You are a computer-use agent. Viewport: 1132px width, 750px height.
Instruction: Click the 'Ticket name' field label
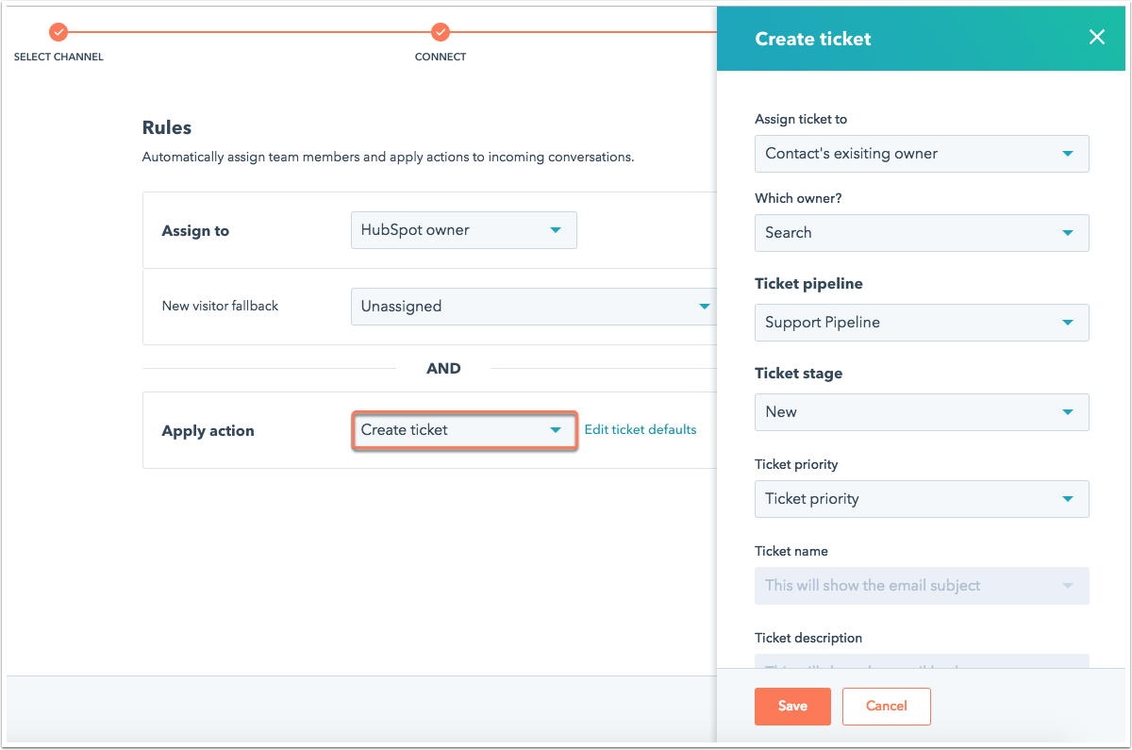[791, 552]
